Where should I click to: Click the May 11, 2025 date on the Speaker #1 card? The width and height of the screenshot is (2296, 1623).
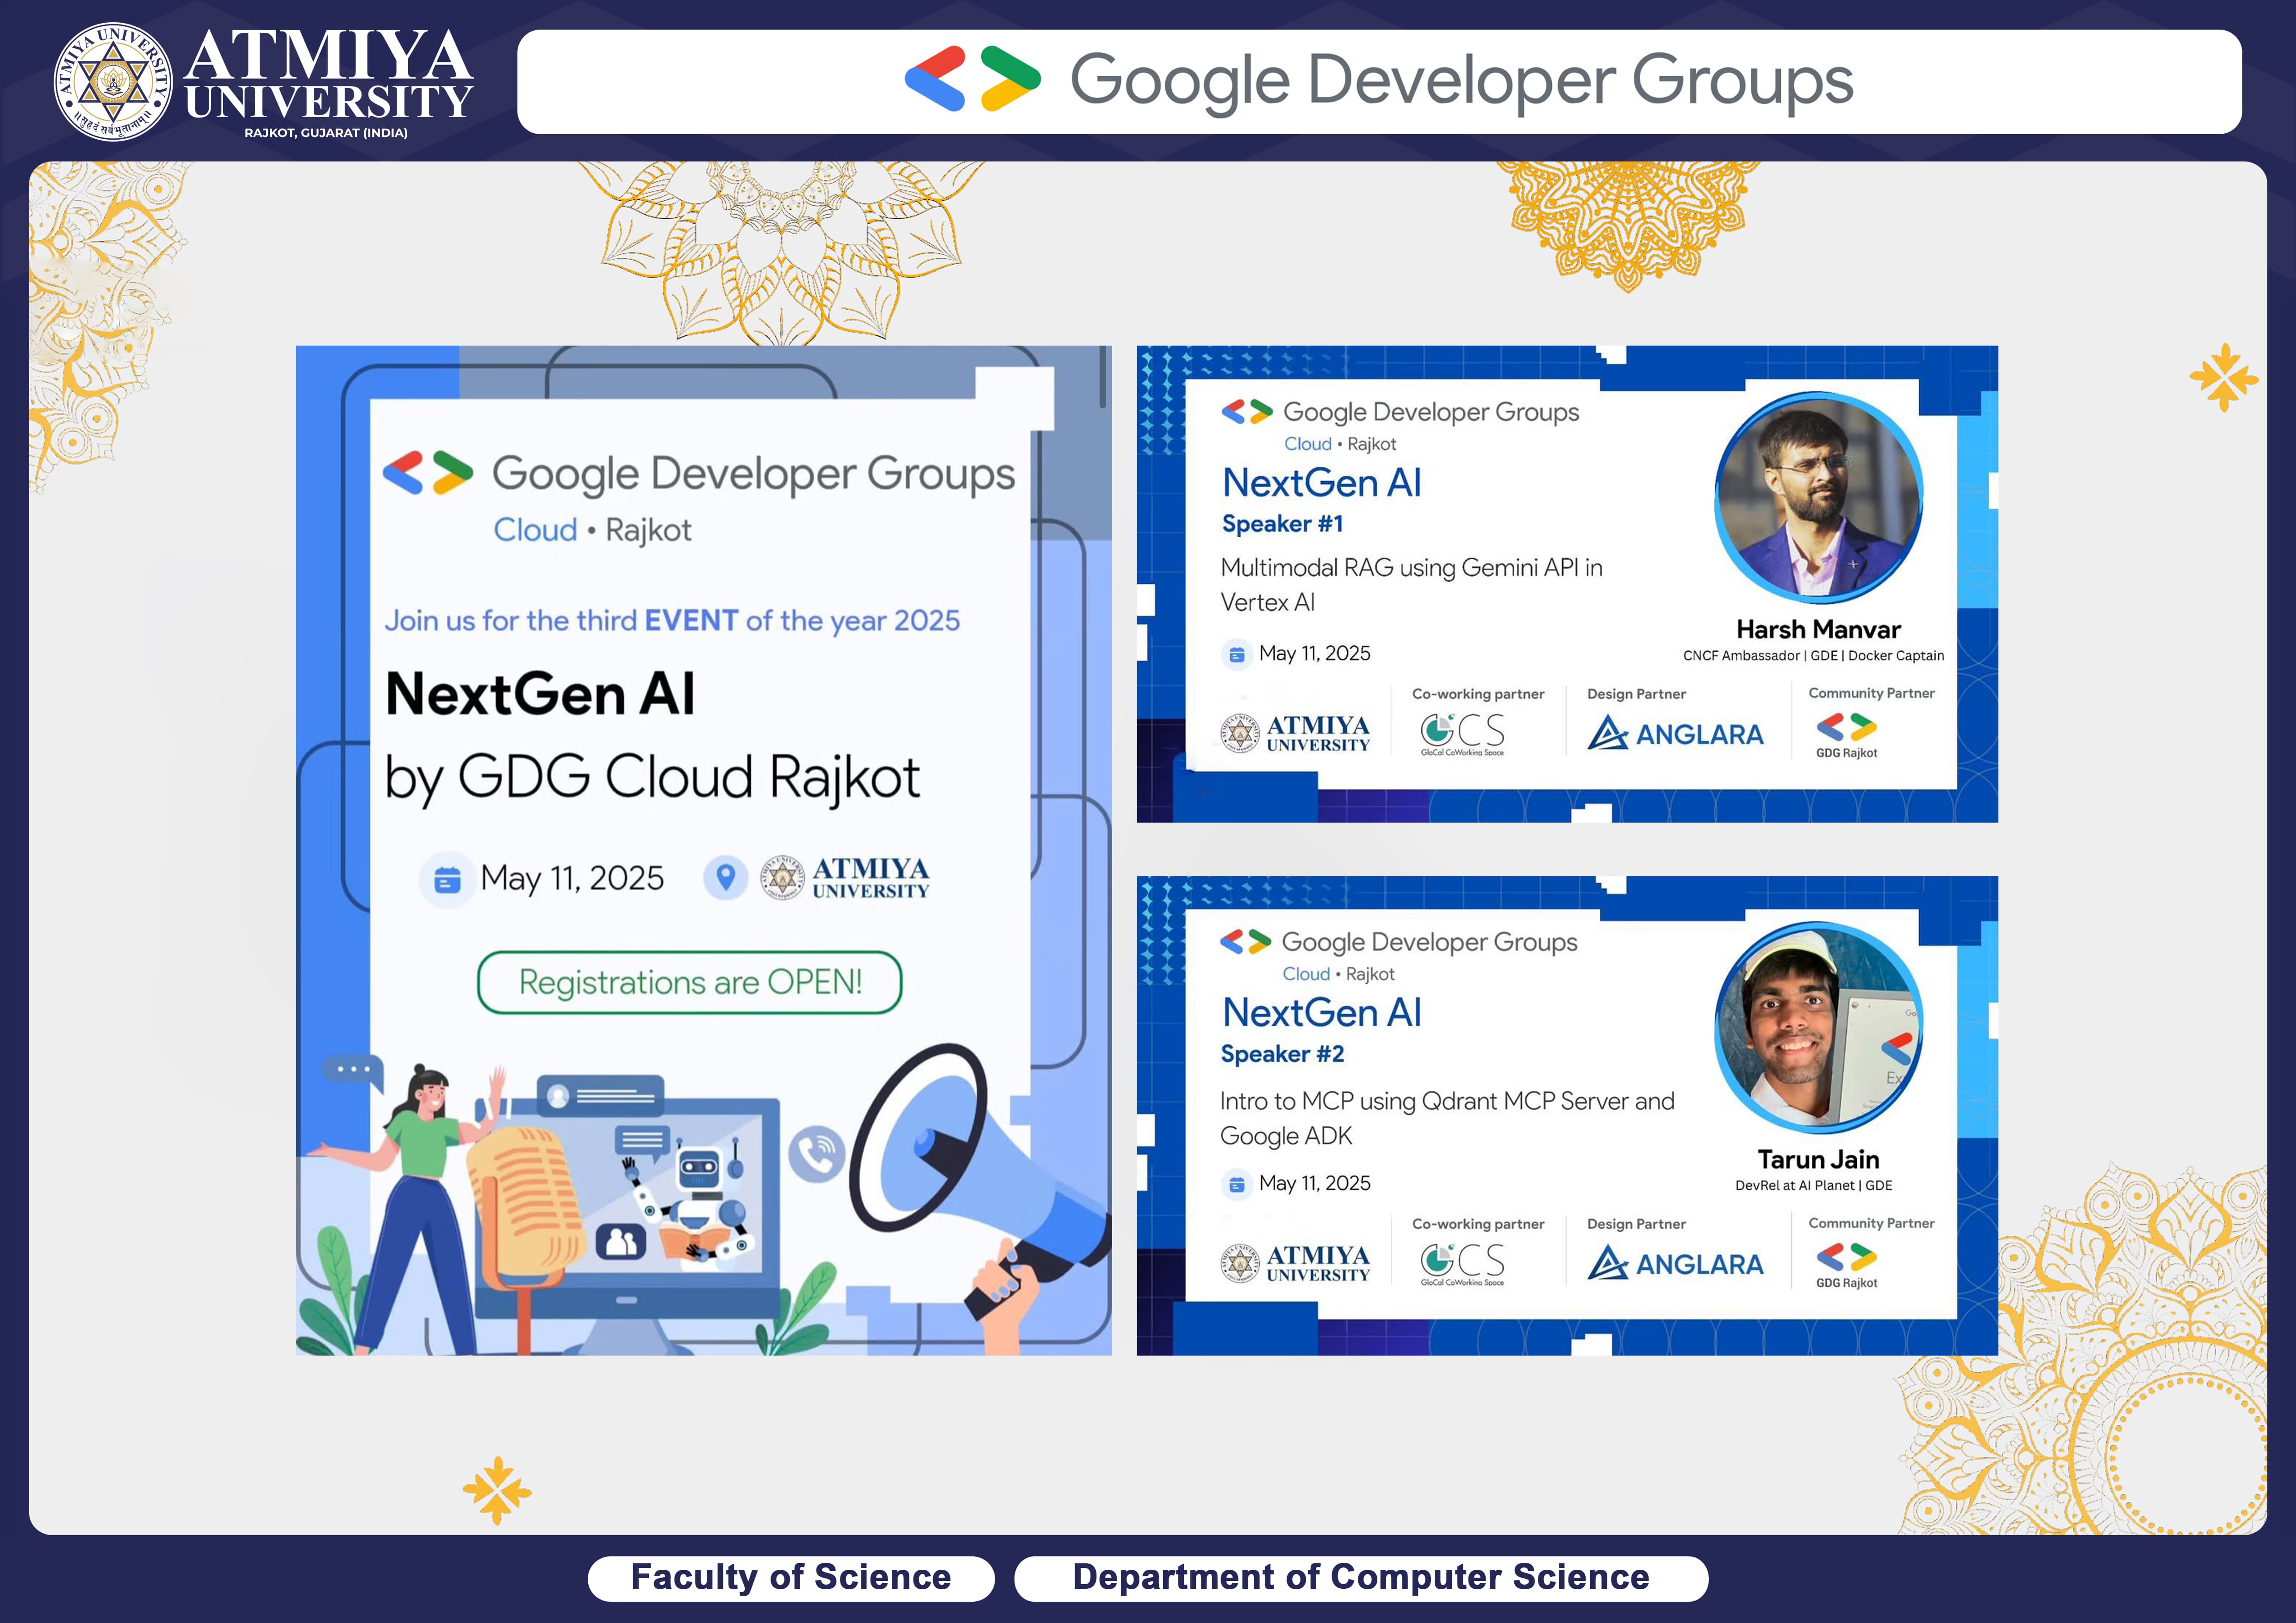(x=1314, y=654)
